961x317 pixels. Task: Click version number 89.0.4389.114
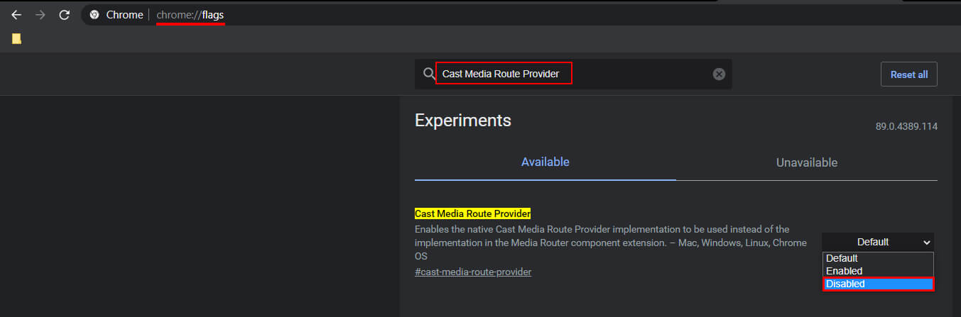[x=906, y=126]
